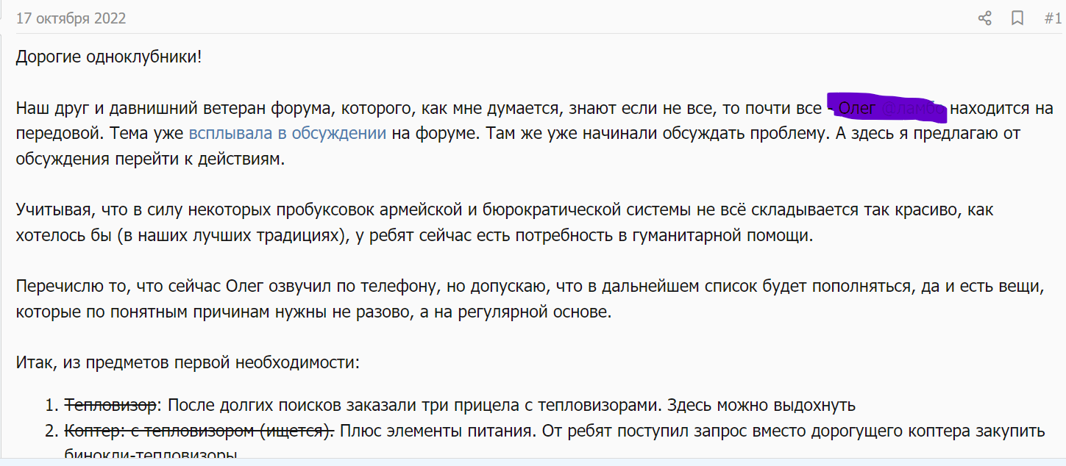Click the line 'Итак, из предметов первой необходимости:'
This screenshot has width=1066, height=466.
click(188, 362)
